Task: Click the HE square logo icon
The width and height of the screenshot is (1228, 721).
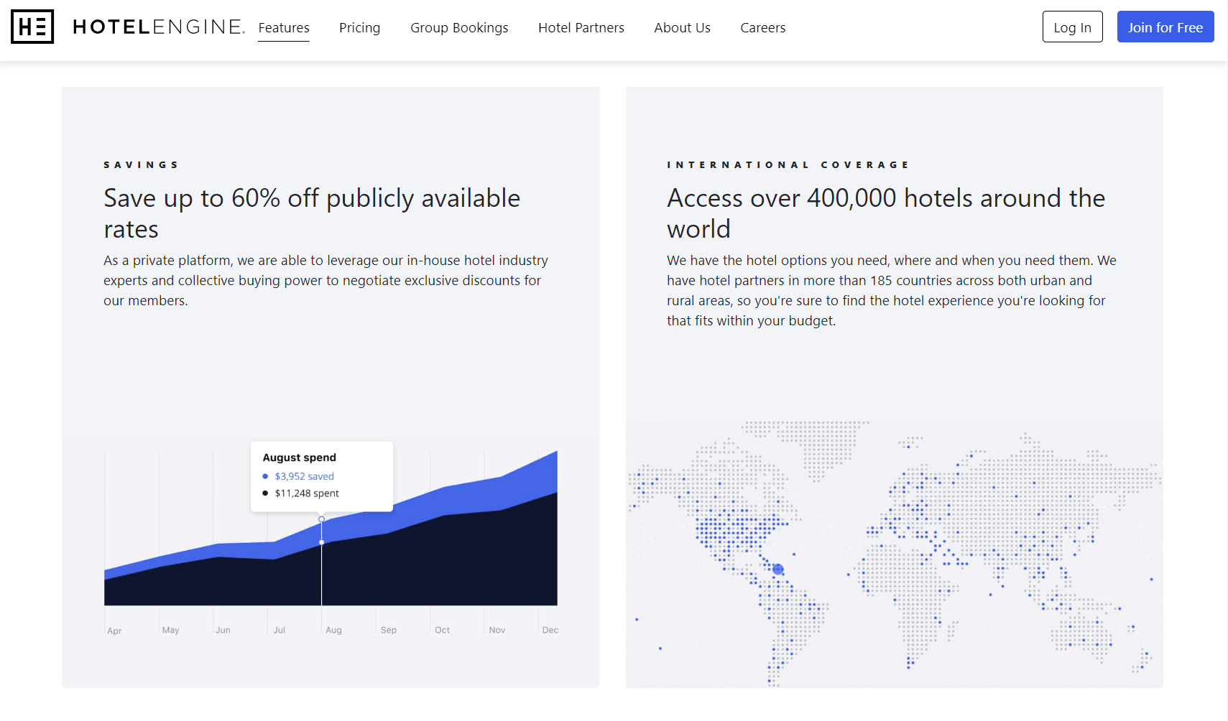Action: [32, 27]
